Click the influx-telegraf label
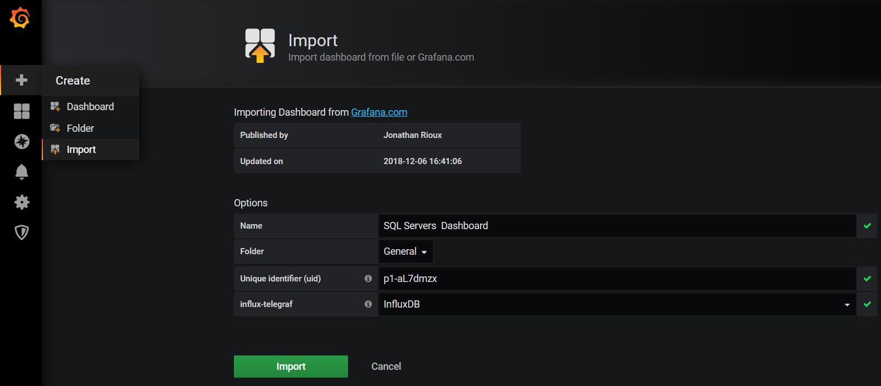The height and width of the screenshot is (386, 881). point(266,304)
